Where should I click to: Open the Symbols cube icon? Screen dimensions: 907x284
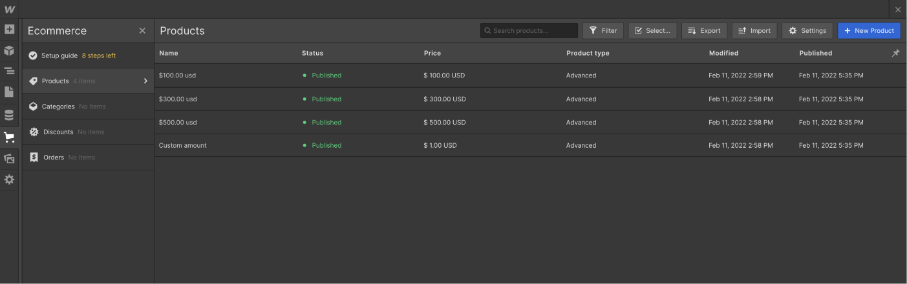coord(9,50)
